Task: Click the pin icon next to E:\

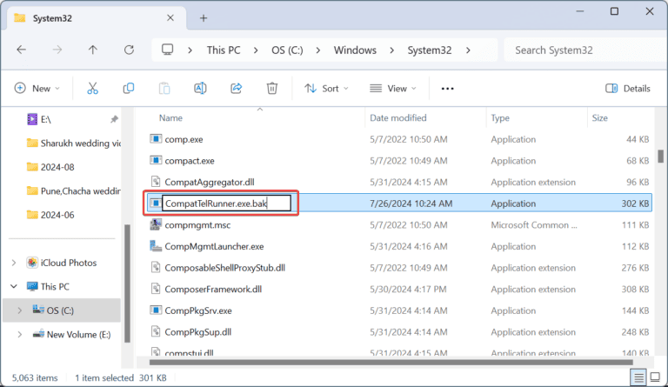Action: click(x=114, y=119)
